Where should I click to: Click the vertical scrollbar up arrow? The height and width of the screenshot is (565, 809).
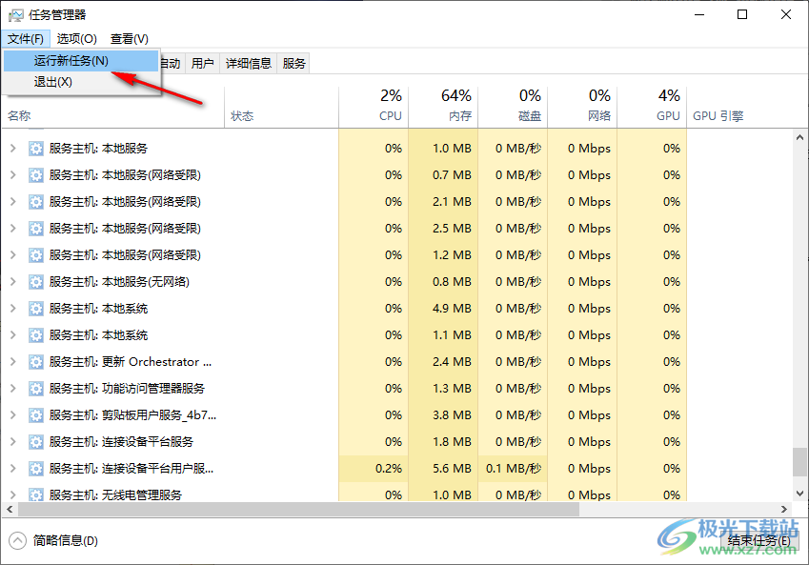point(799,137)
